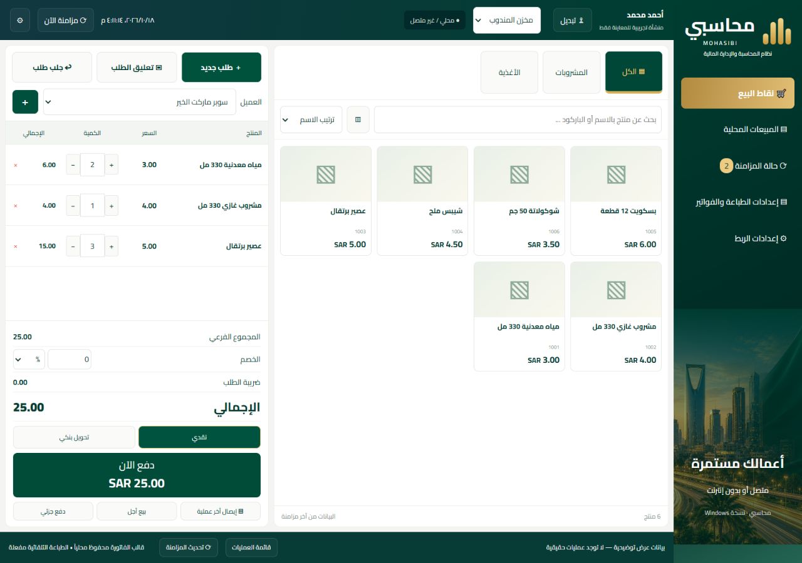Increase quantity of مياه معدنية 330 مل
Image resolution: width=802 pixels, height=563 pixels.
point(112,165)
